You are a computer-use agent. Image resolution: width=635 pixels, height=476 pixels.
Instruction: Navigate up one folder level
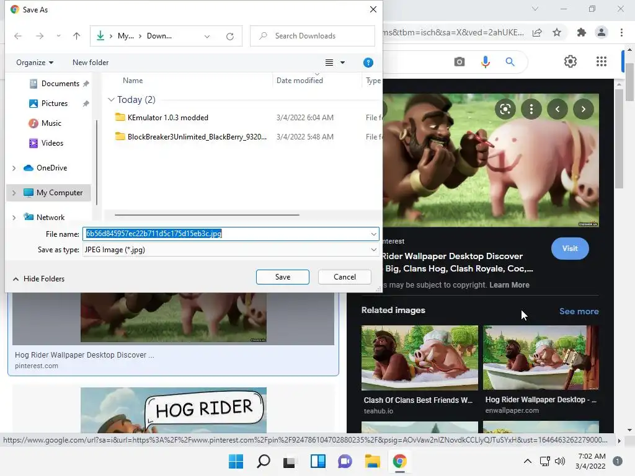coord(76,36)
